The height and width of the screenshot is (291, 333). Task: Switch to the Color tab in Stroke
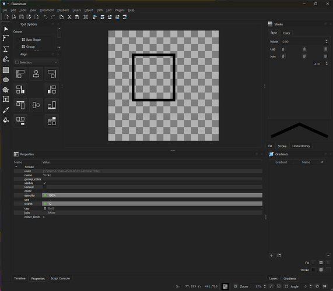click(286, 33)
